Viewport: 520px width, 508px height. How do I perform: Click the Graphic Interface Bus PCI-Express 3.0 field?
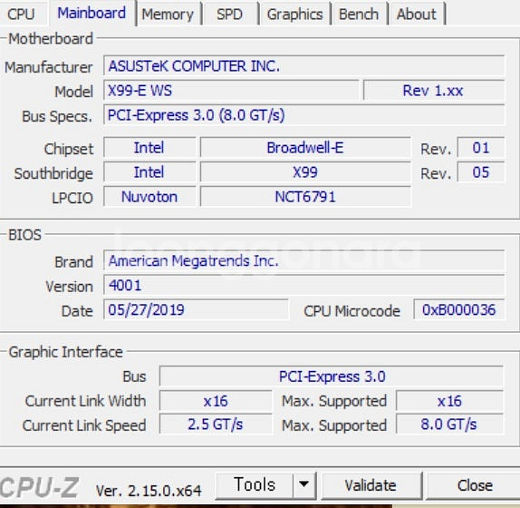click(332, 376)
